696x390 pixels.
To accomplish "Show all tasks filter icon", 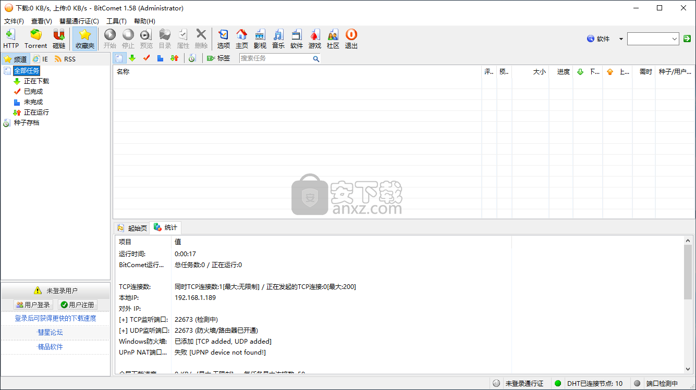I will click(119, 58).
